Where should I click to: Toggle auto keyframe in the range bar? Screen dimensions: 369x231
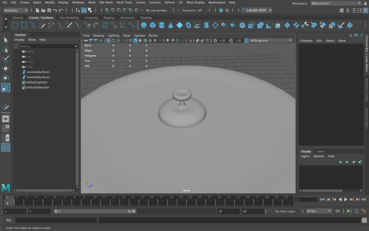coord(356,211)
